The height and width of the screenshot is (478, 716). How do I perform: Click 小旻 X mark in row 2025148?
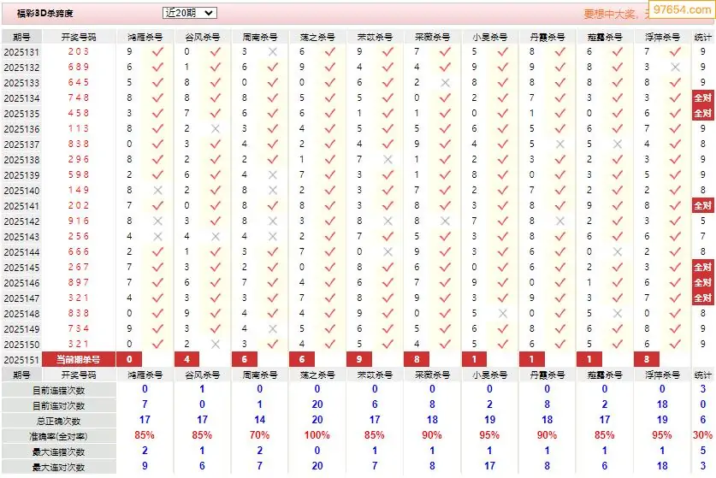(x=503, y=314)
